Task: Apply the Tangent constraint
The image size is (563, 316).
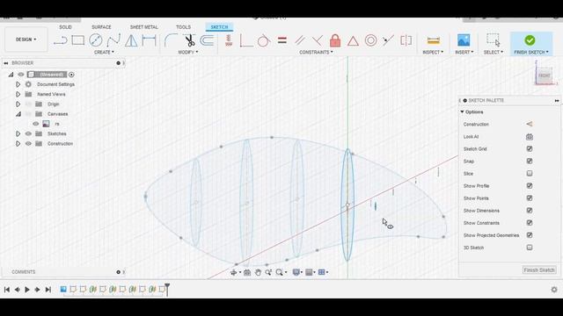Action: pos(264,40)
